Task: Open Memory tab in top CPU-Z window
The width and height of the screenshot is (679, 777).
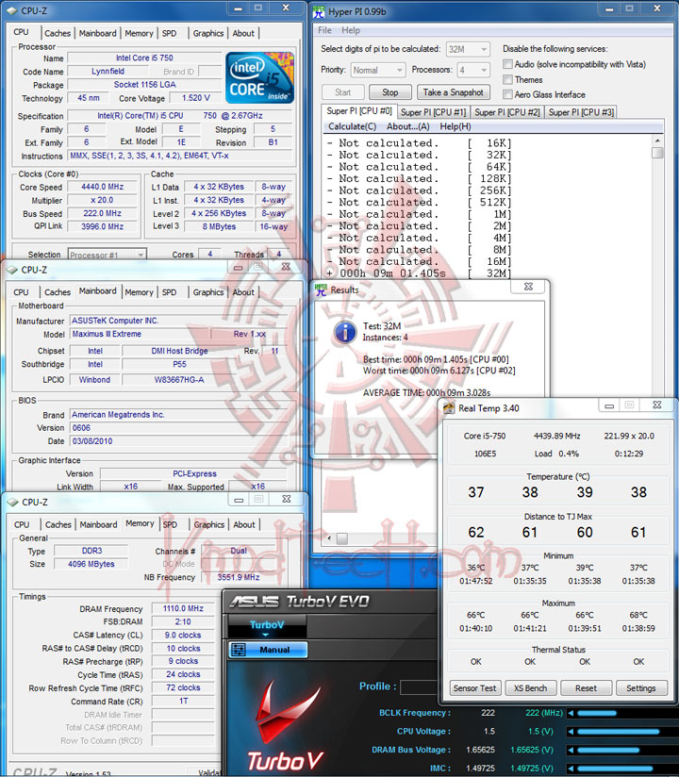Action: coord(139,33)
